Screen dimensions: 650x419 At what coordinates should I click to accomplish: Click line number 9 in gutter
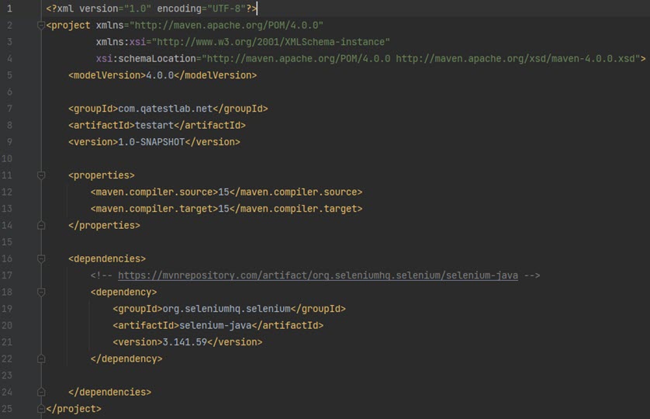pyautogui.click(x=9, y=142)
